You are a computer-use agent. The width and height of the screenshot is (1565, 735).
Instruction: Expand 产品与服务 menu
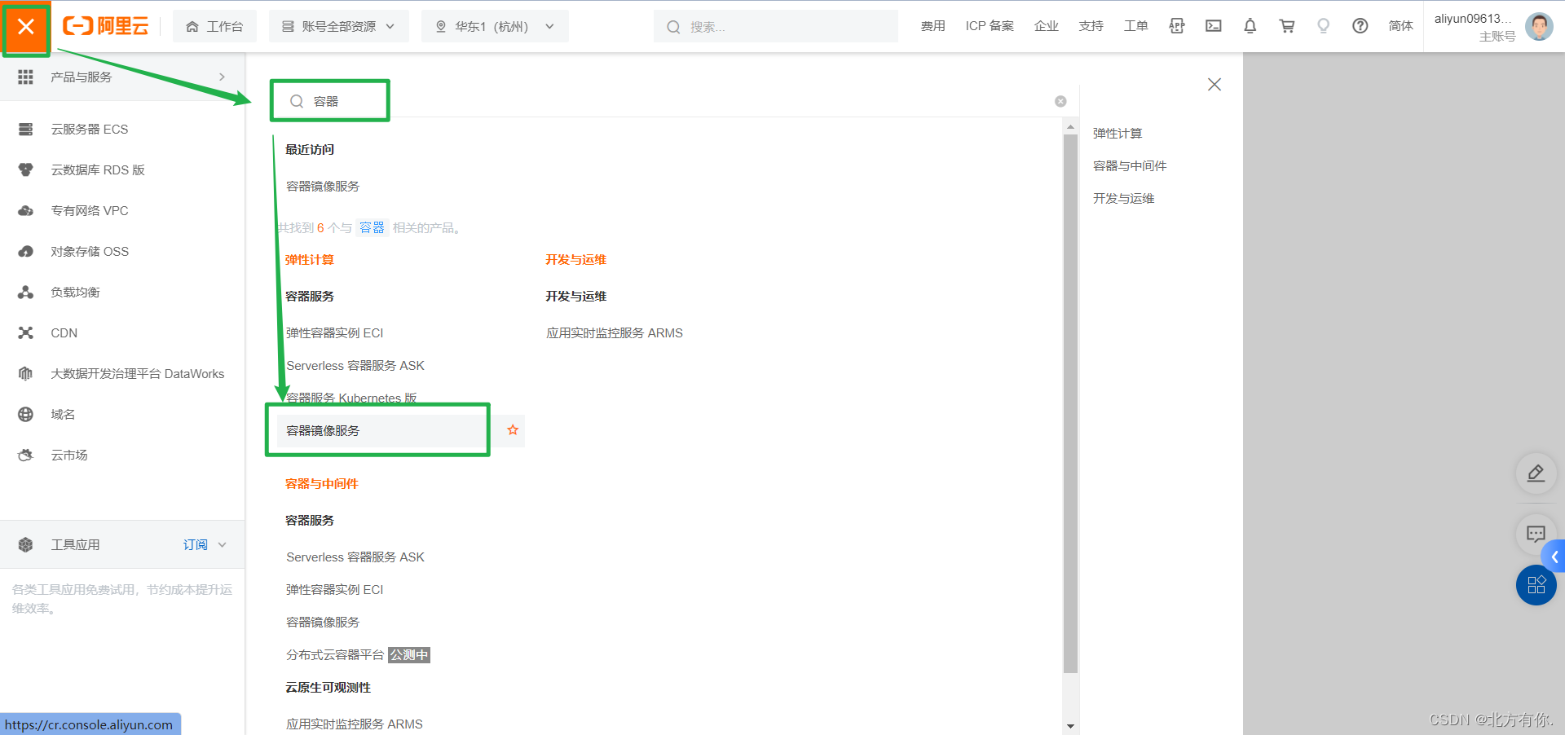(122, 77)
